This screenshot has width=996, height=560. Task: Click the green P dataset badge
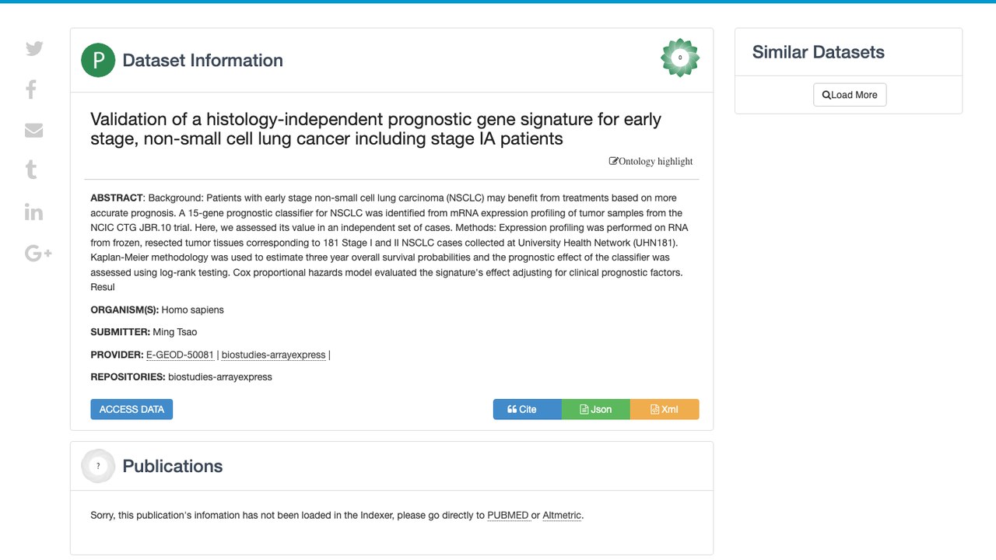tap(98, 61)
